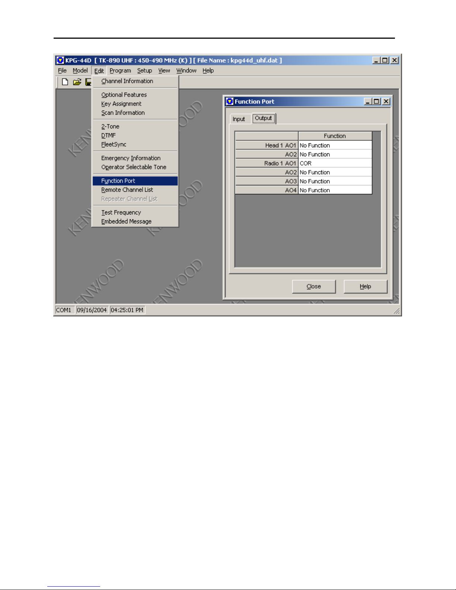Viewport: 456px width, 590px height.
Task: Click the Close button in Function Port
Action: tap(314, 287)
